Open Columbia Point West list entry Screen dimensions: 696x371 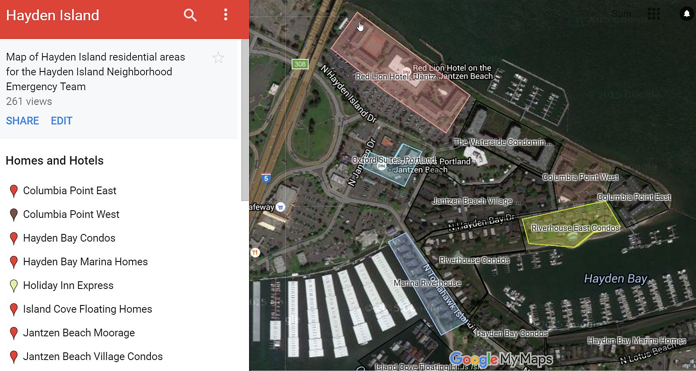(71, 214)
